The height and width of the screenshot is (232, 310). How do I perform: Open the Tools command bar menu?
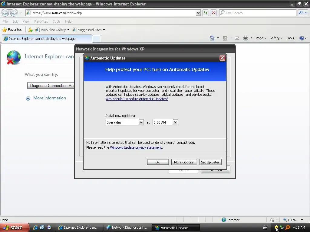click(291, 38)
